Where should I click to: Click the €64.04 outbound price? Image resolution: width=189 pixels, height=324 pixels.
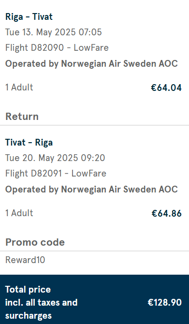(x=166, y=88)
